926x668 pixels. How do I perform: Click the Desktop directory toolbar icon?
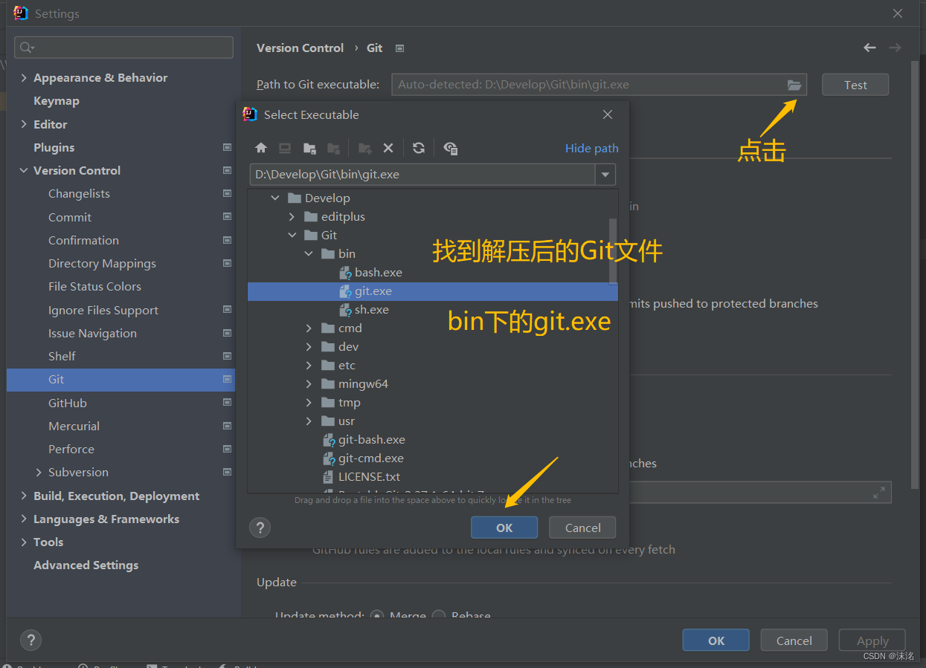pyautogui.click(x=285, y=148)
